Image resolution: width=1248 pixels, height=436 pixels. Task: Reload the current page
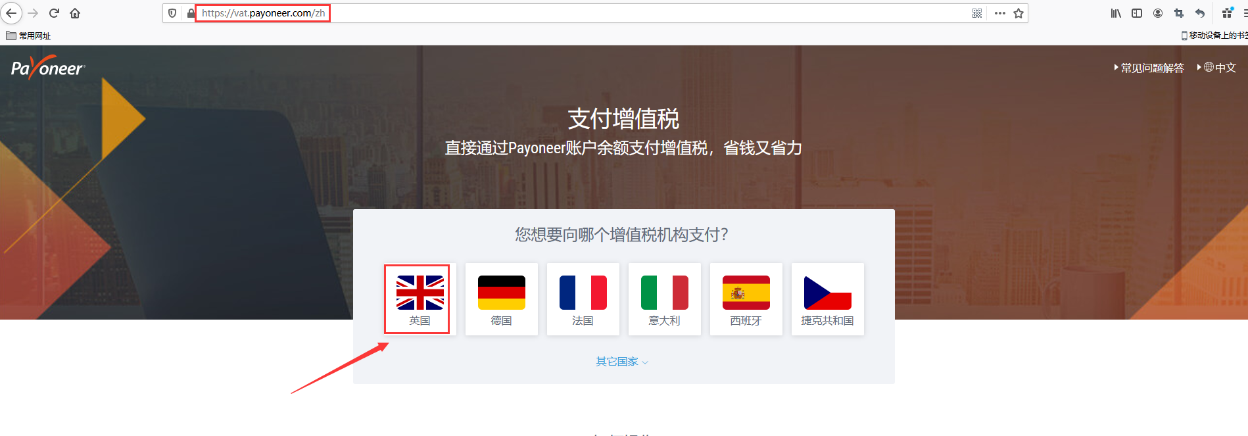tap(55, 13)
